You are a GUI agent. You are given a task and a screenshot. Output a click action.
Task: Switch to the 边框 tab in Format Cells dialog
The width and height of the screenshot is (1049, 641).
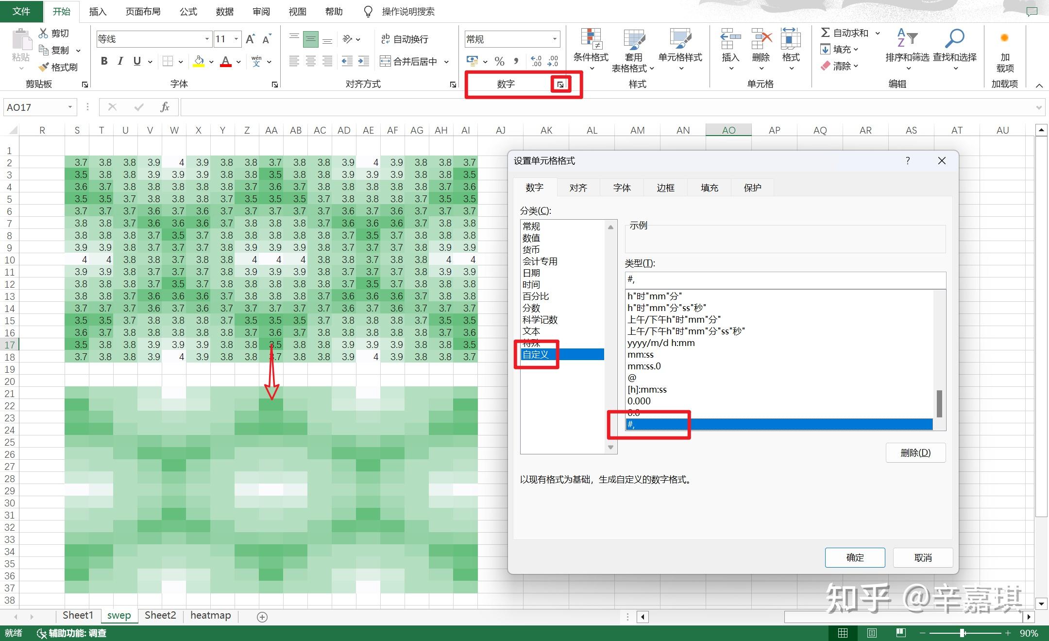(664, 188)
